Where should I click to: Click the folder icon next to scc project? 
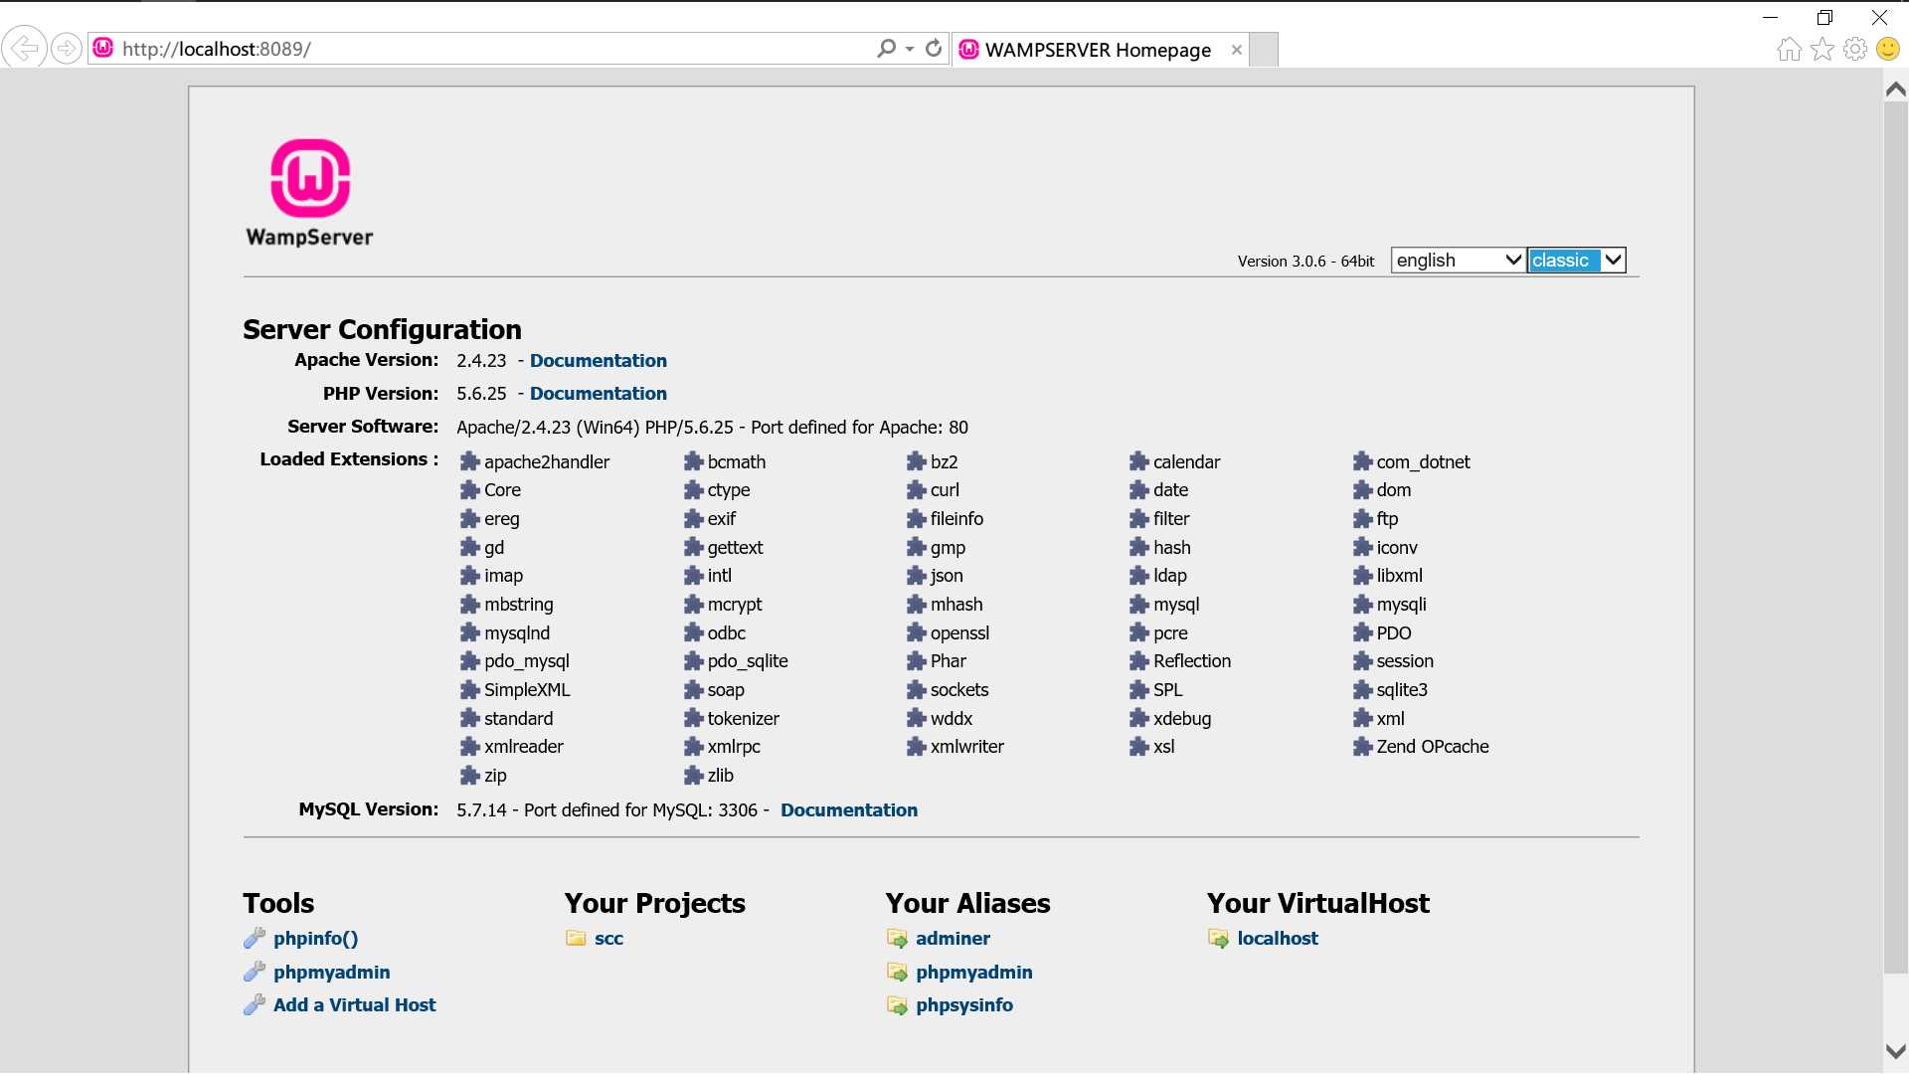pyautogui.click(x=576, y=938)
